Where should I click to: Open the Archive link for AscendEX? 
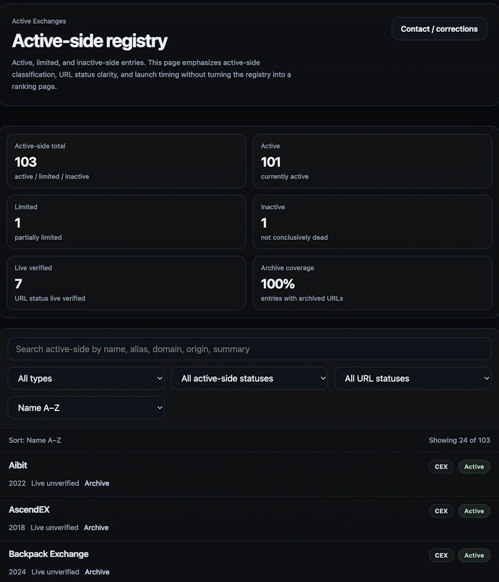click(x=96, y=527)
